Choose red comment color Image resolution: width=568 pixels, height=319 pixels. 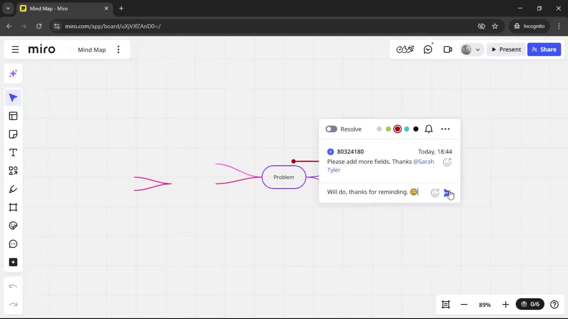pos(397,129)
